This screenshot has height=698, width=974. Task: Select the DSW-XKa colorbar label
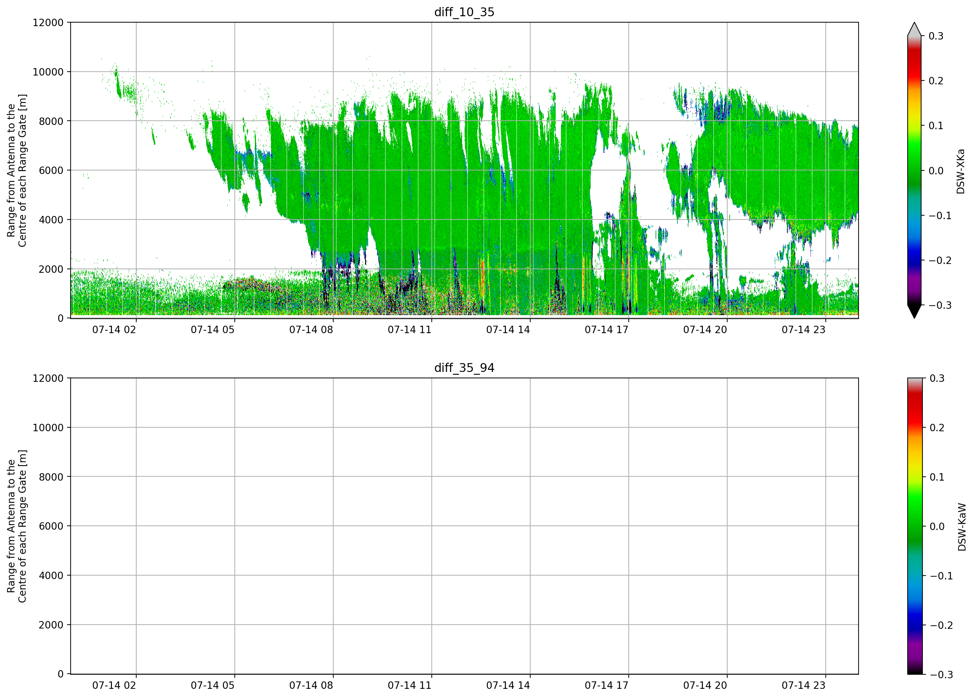960,172
